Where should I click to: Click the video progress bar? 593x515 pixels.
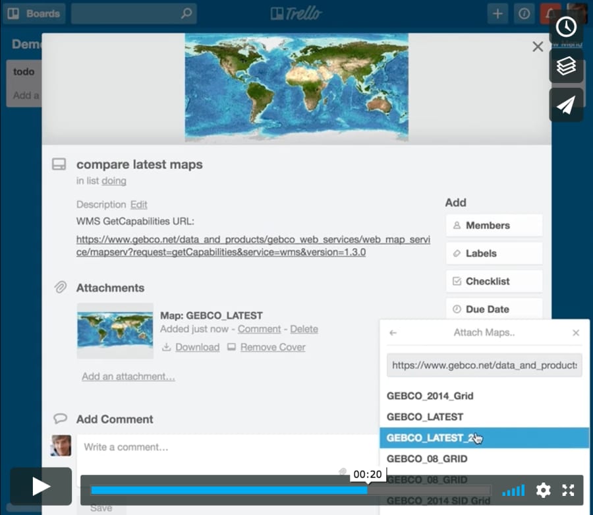pyautogui.click(x=231, y=491)
